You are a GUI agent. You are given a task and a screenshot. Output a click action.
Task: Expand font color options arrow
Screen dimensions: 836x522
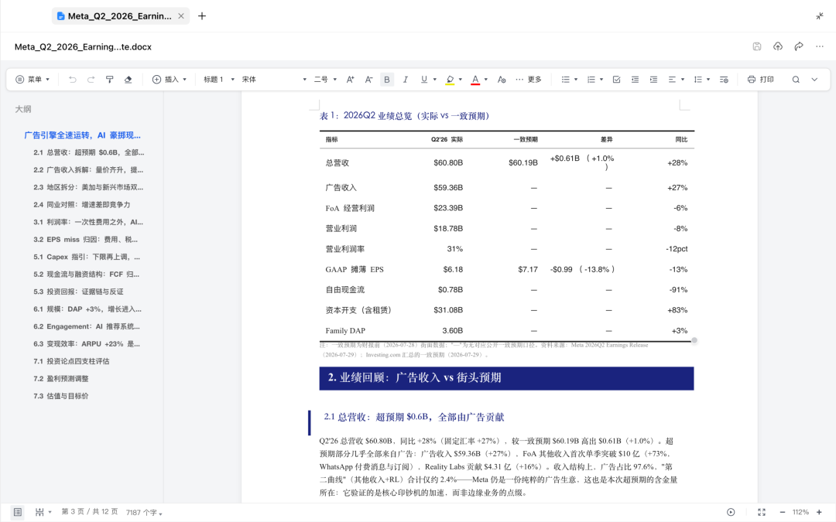pyautogui.click(x=485, y=80)
